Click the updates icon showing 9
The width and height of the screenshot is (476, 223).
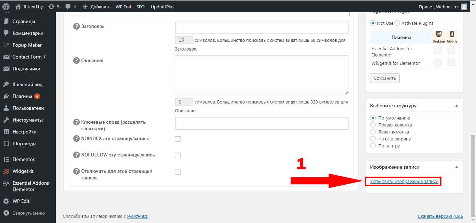(x=51, y=7)
